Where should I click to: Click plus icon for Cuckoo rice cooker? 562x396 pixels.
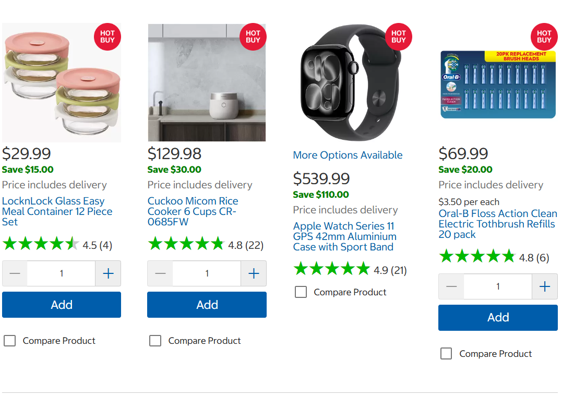point(254,273)
